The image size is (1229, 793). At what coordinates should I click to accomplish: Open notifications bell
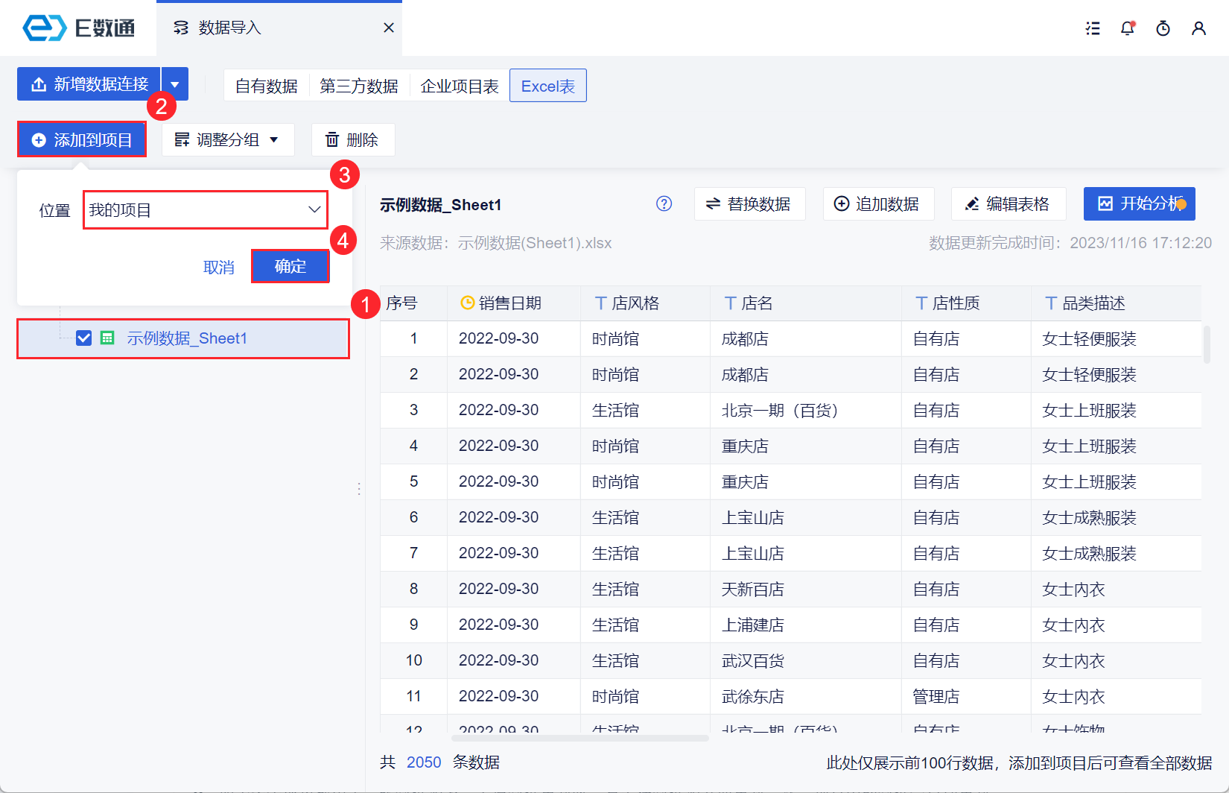tap(1128, 28)
